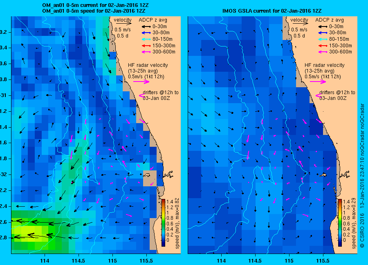Image resolution: width=368 pixels, height=265 pixels.
Task: Click the '150-300m' legend label in left map
Action: point(164,46)
